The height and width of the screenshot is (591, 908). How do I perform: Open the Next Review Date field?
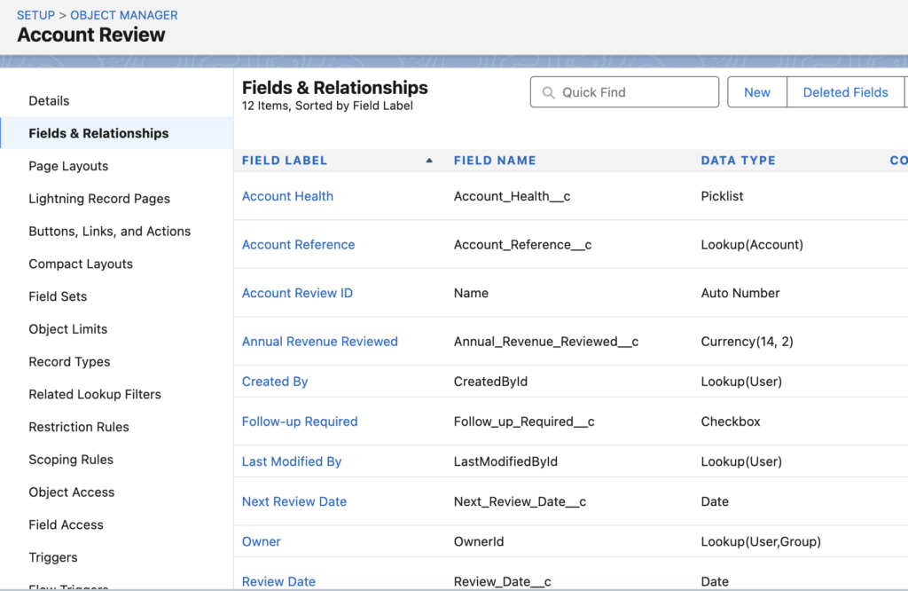[294, 501]
